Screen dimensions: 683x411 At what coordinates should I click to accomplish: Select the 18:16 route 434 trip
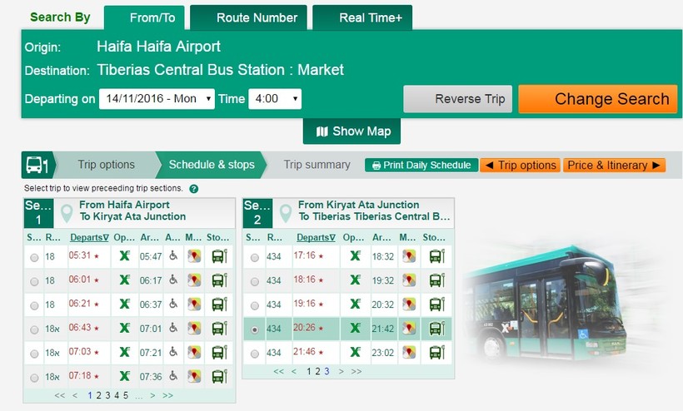click(255, 281)
